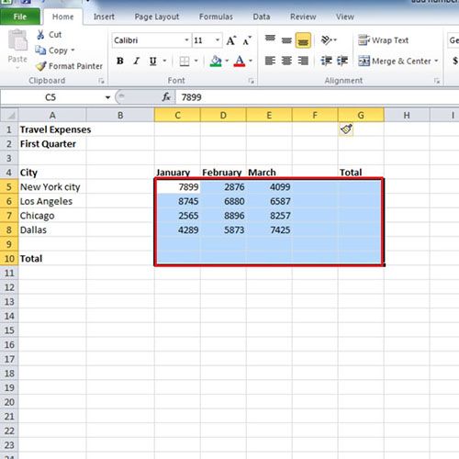Screen dimensions: 459x459
Task: Click the currency dollar sign icon
Action: point(455,61)
